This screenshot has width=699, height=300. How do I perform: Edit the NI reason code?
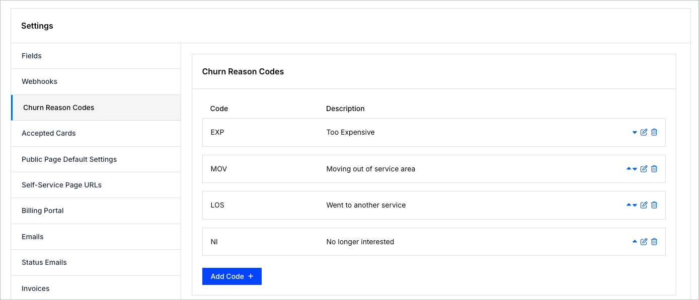pos(644,242)
